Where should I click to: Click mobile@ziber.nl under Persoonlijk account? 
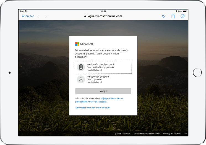coord(94,82)
